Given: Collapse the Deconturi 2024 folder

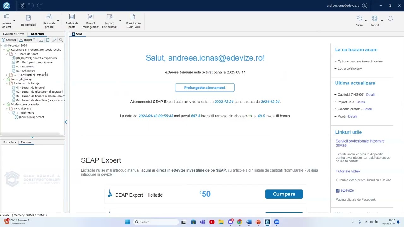Looking at the screenshot, I should point(2,45).
